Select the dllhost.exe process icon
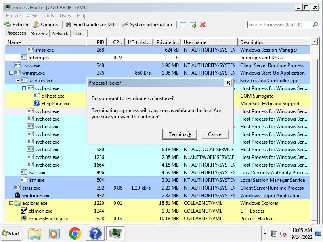The width and height of the screenshot is (323, 242). tap(37, 96)
